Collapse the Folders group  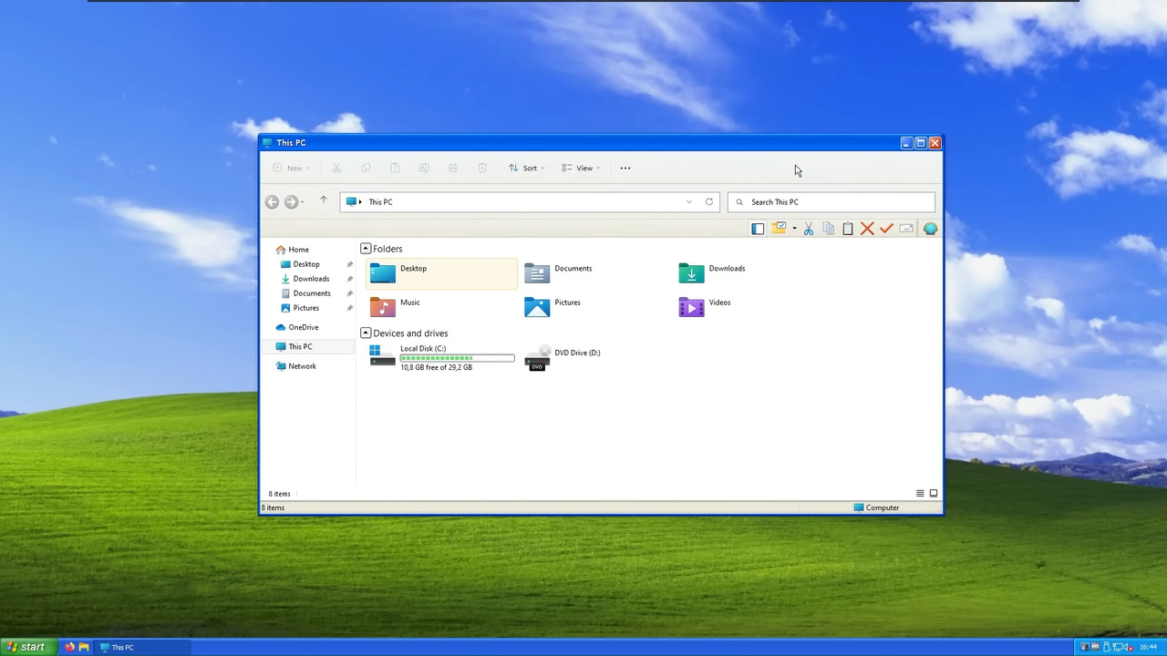click(x=366, y=249)
